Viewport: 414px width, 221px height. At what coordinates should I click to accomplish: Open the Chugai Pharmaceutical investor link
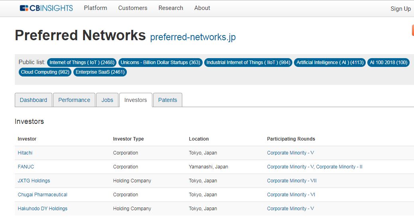[43, 195]
